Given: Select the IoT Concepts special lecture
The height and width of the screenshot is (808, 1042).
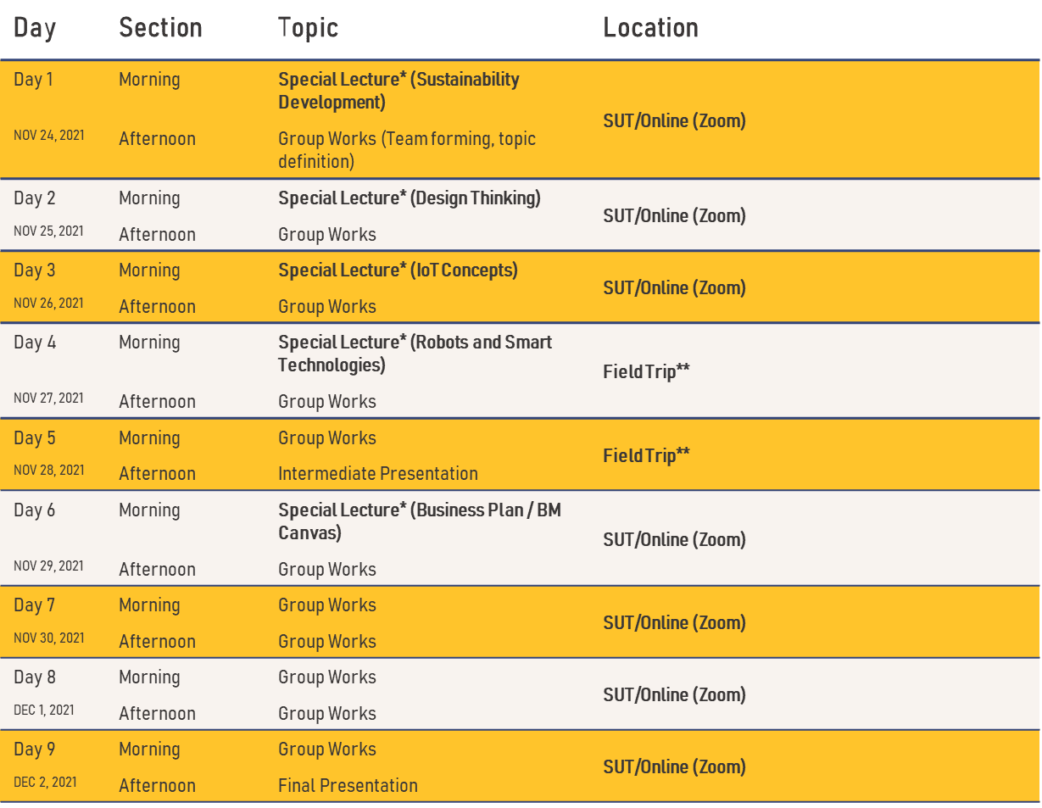Looking at the screenshot, I should [398, 270].
